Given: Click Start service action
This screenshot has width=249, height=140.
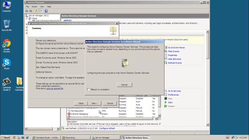Looking at the screenshot, I should 170,102.
